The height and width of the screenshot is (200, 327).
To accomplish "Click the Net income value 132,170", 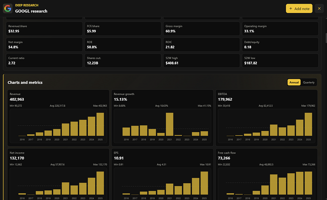I will coord(17,158).
